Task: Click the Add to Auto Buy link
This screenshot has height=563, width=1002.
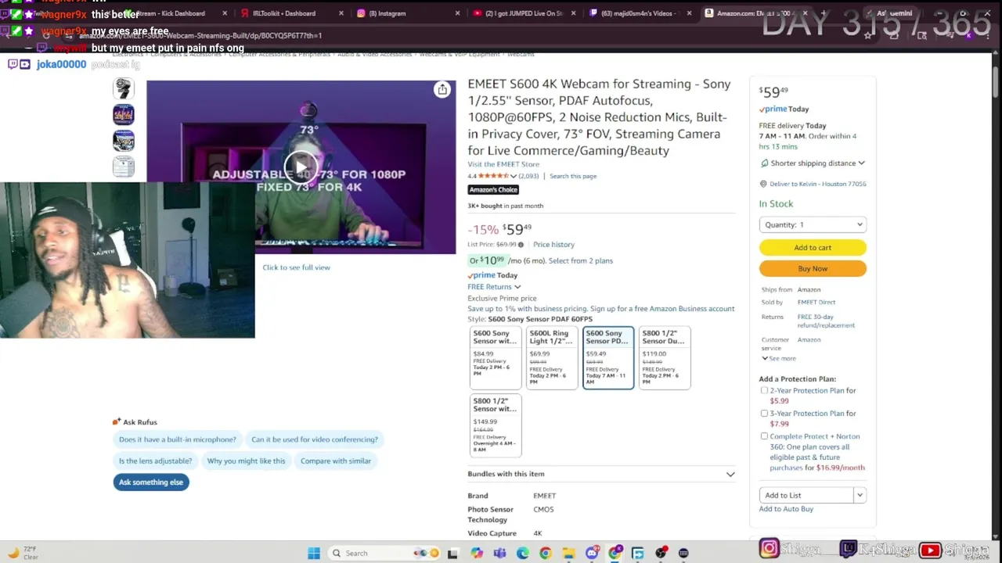Action: [786, 509]
